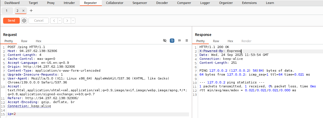This screenshot has height=118, width=323.
Task: Open the send options gear icon
Action: pos(24,21)
